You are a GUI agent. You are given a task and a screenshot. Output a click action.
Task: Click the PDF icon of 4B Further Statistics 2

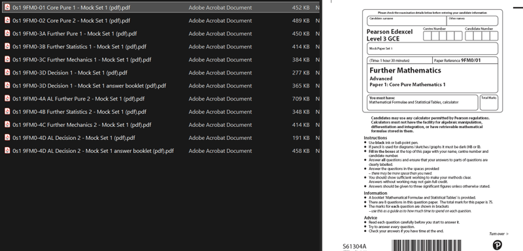point(7,112)
